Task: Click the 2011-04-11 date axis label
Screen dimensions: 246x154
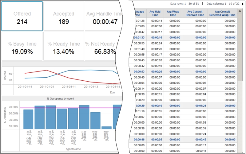Action: point(69,87)
